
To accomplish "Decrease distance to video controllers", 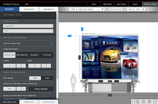I will point(19,89).
